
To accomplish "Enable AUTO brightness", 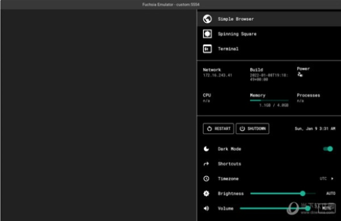I will (x=331, y=193).
